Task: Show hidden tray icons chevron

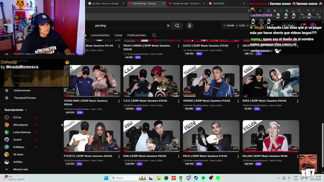Action: click(278, 178)
